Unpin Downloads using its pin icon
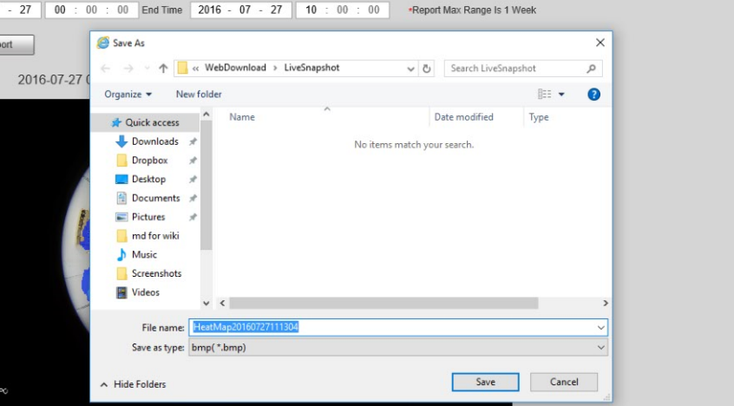 click(193, 141)
